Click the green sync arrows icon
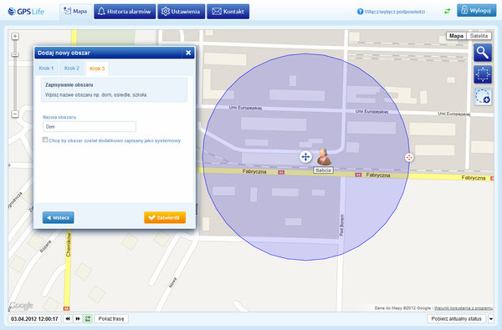 tap(447, 11)
